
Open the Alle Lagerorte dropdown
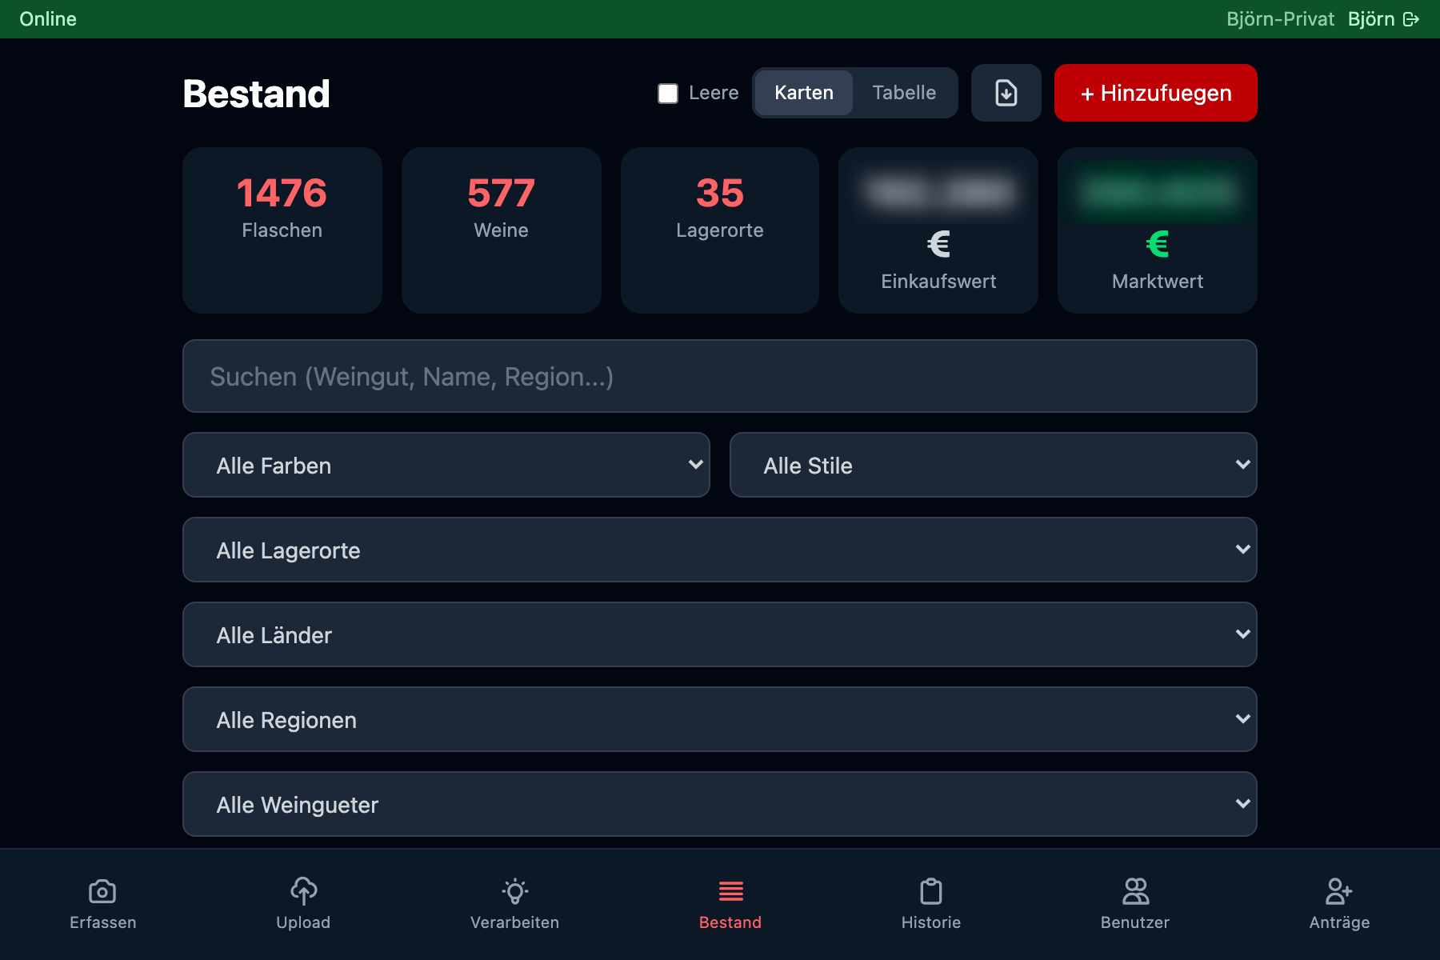coord(720,550)
